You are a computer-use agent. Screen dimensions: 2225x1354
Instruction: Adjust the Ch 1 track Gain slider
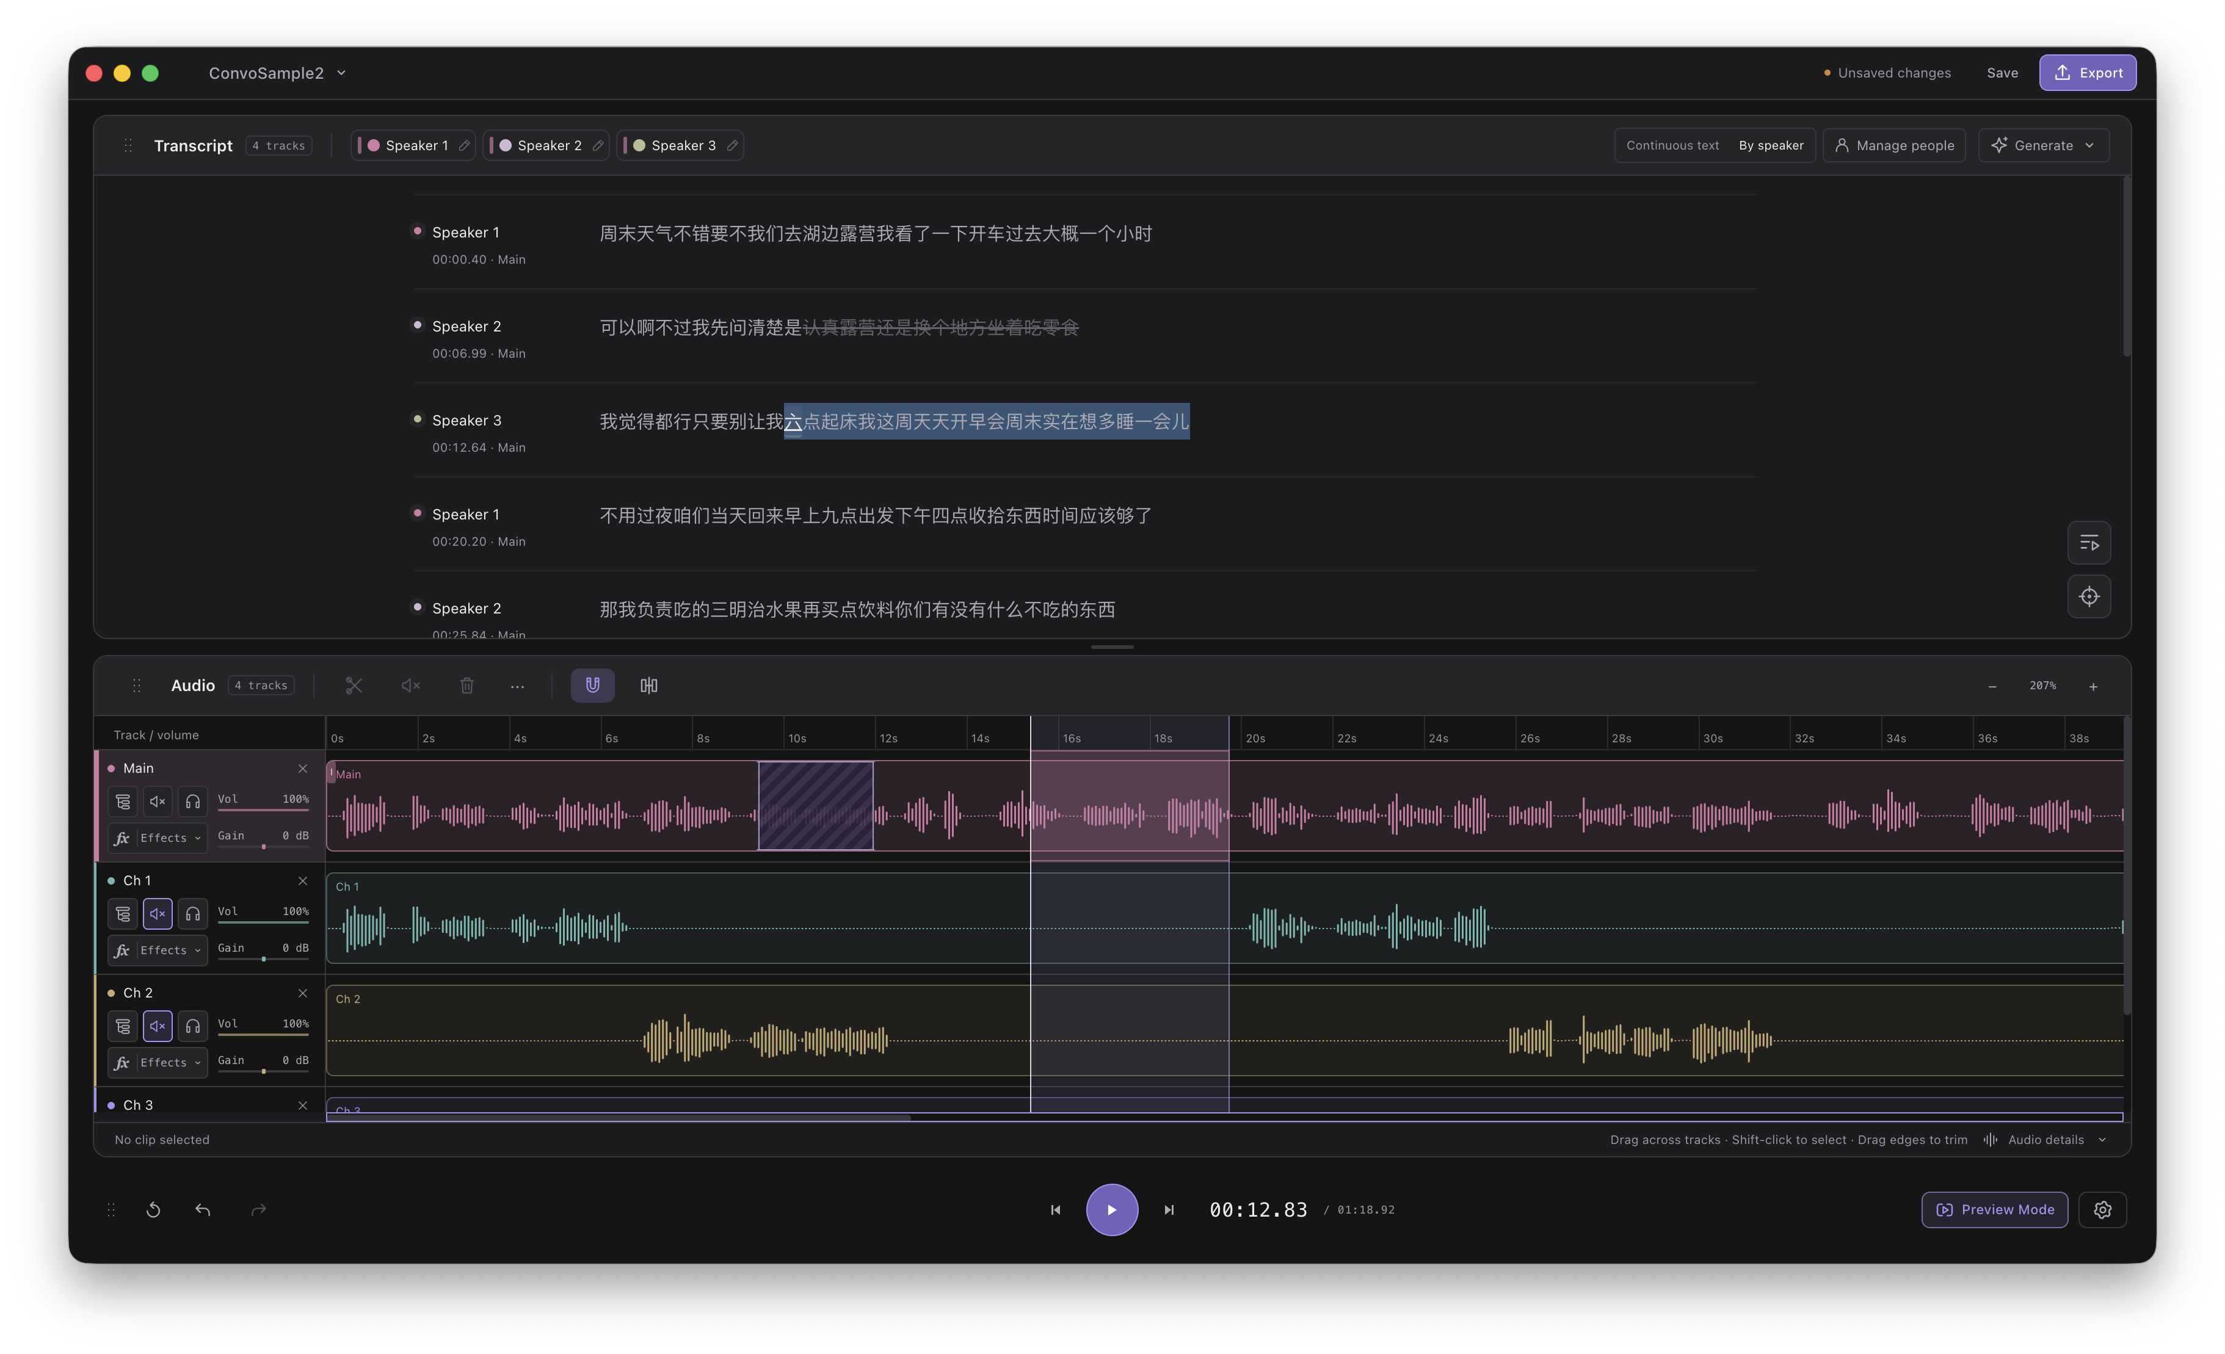click(263, 958)
